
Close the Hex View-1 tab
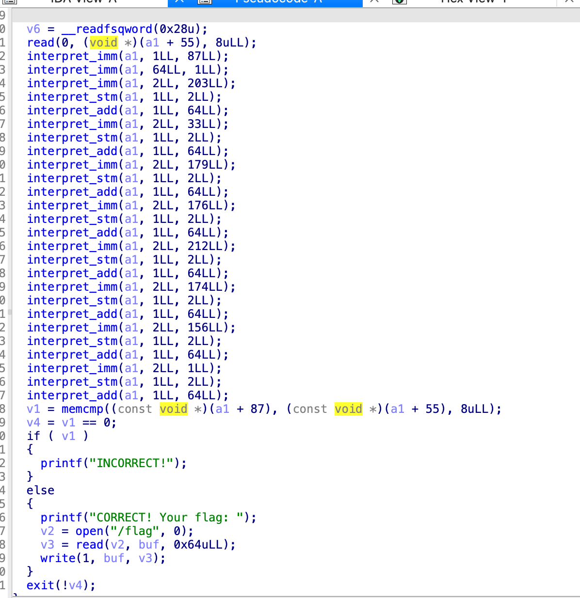569,1
